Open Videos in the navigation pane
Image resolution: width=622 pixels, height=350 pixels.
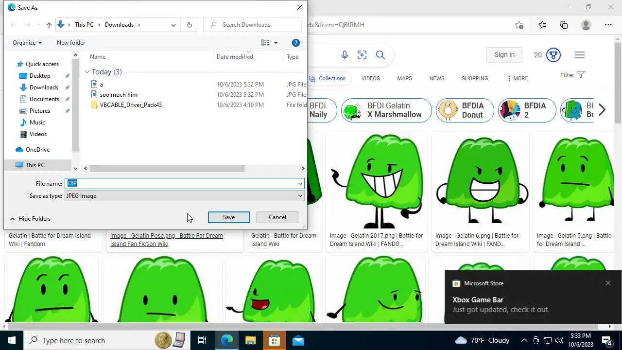[x=38, y=134]
